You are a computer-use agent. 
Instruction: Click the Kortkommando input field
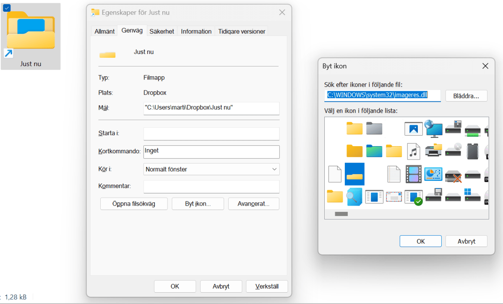211,152
